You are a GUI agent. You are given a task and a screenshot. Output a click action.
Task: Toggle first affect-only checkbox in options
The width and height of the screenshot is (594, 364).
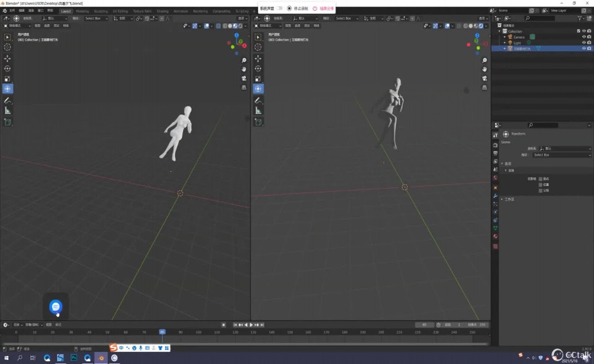click(x=541, y=179)
